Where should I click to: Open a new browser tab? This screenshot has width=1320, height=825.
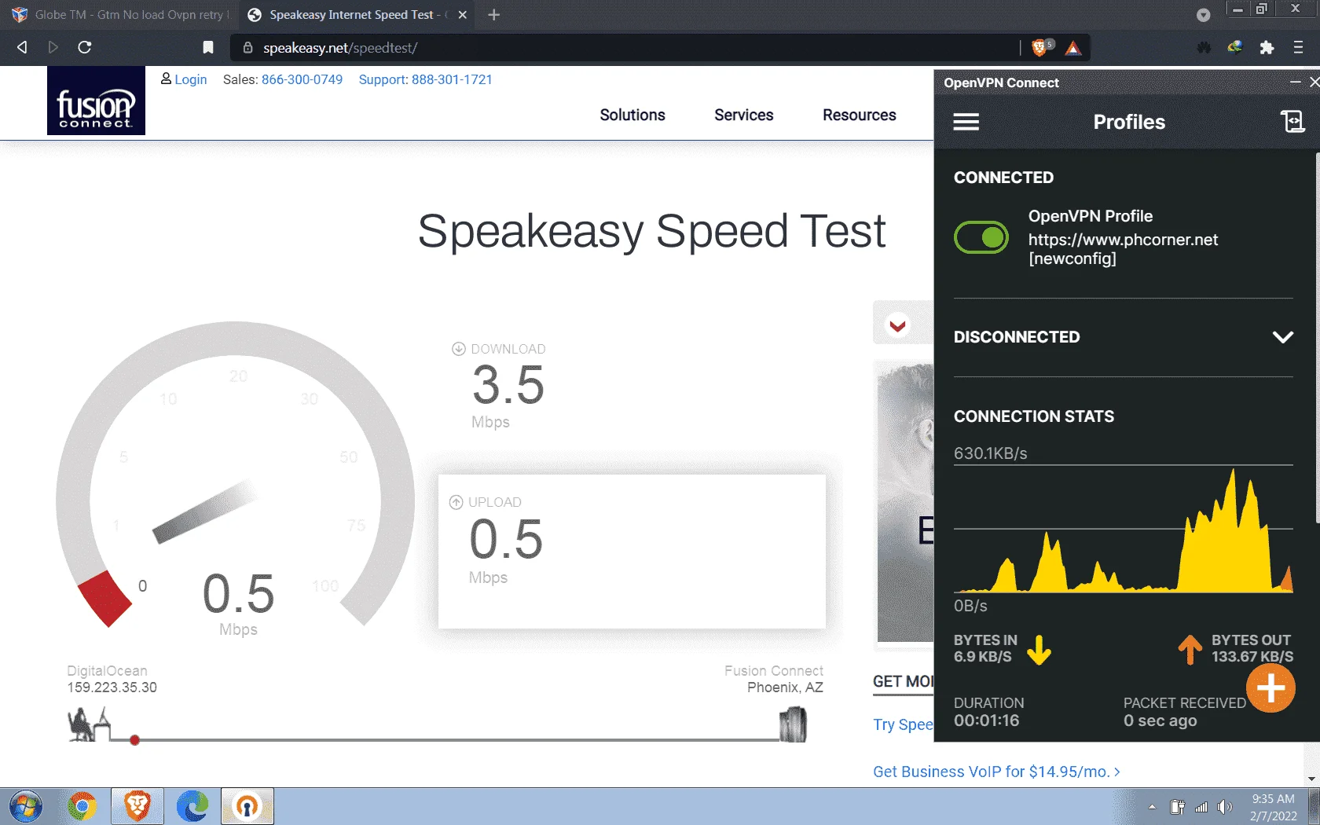(493, 15)
